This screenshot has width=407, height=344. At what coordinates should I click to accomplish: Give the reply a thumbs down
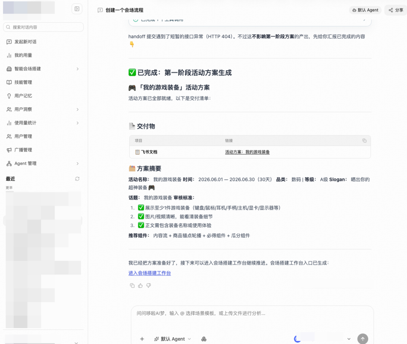149,286
